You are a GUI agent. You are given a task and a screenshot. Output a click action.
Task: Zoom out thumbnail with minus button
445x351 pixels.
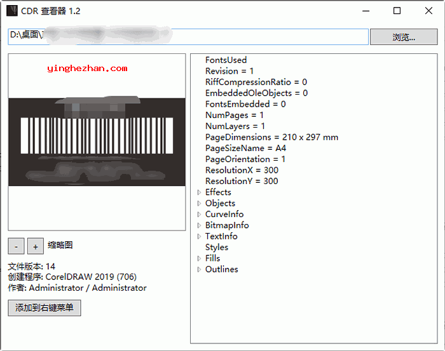16,246
